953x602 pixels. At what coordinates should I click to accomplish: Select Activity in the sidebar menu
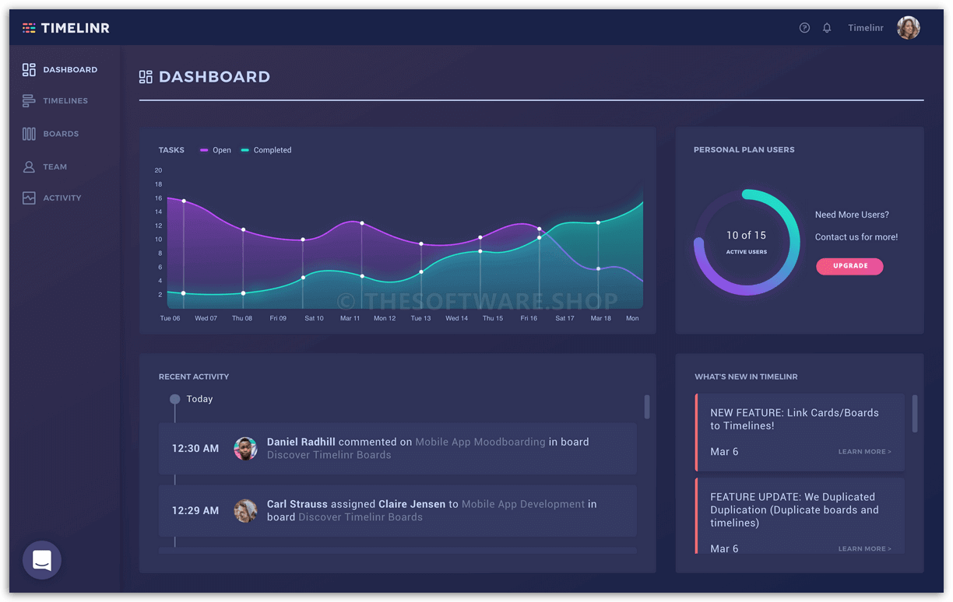(x=62, y=198)
